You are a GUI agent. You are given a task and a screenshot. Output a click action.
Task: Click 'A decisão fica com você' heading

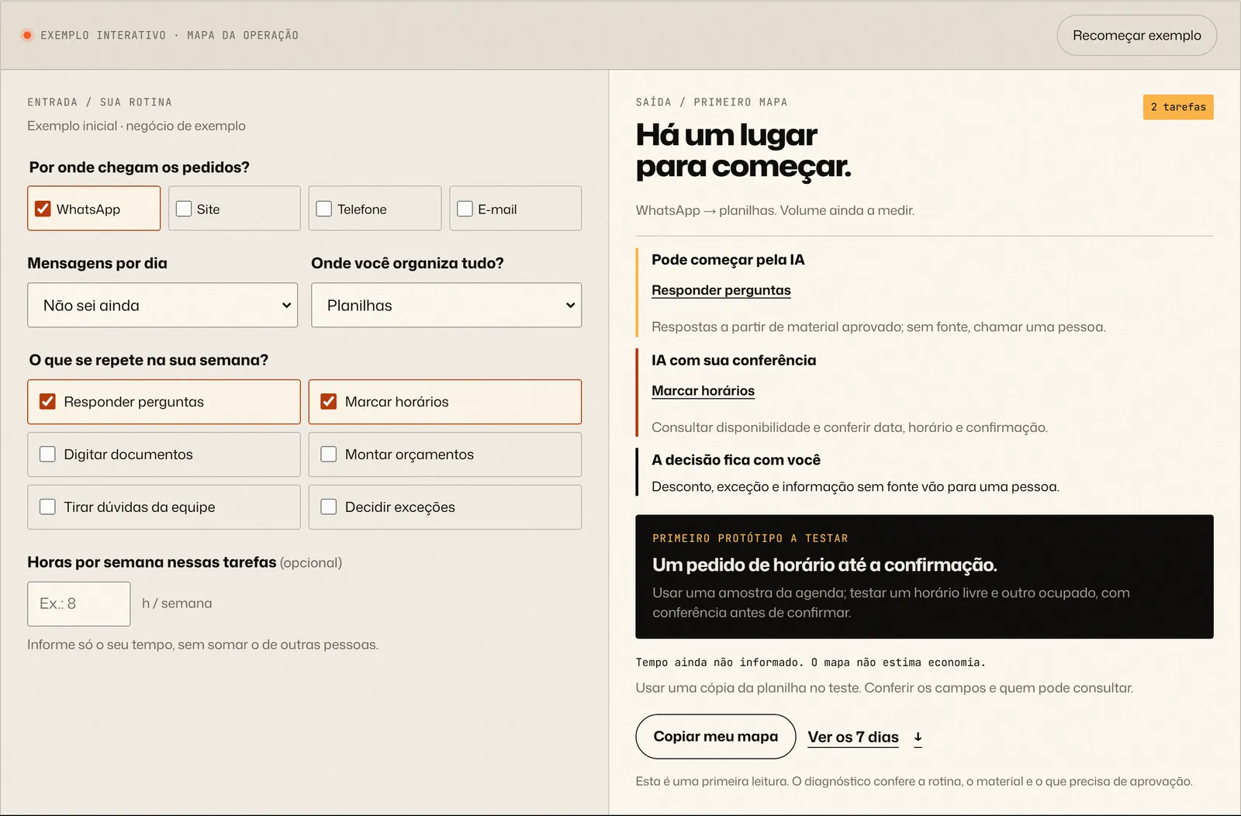tap(736, 460)
